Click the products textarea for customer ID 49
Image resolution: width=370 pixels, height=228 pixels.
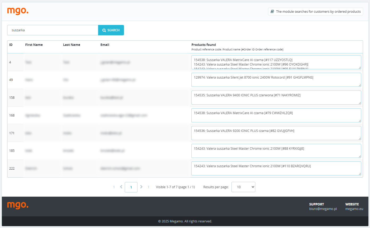coord(276,80)
